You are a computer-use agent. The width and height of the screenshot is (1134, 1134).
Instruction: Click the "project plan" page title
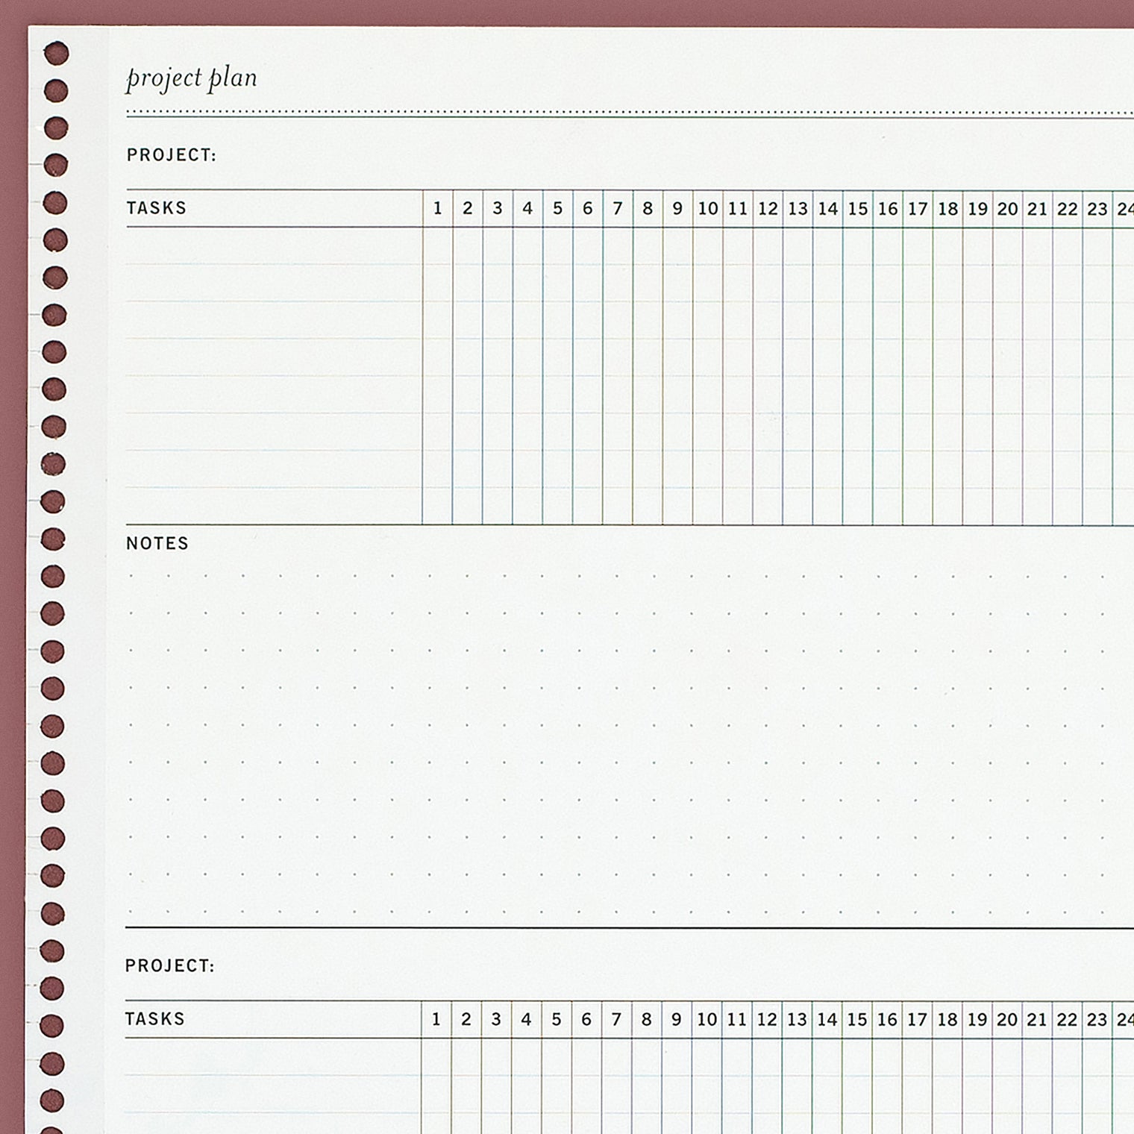191,78
